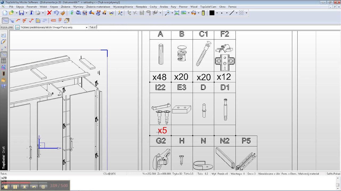Click the Print icon
The image size is (341, 191).
[38, 13]
